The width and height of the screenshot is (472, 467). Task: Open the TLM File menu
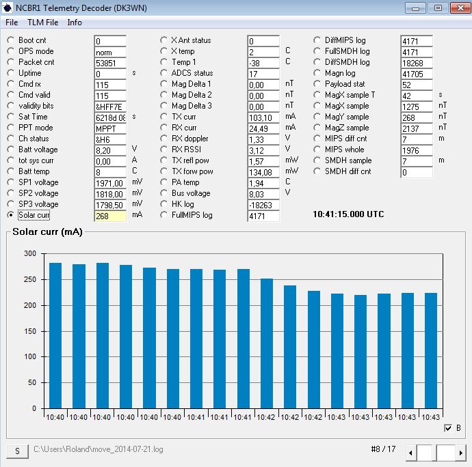pyautogui.click(x=42, y=23)
